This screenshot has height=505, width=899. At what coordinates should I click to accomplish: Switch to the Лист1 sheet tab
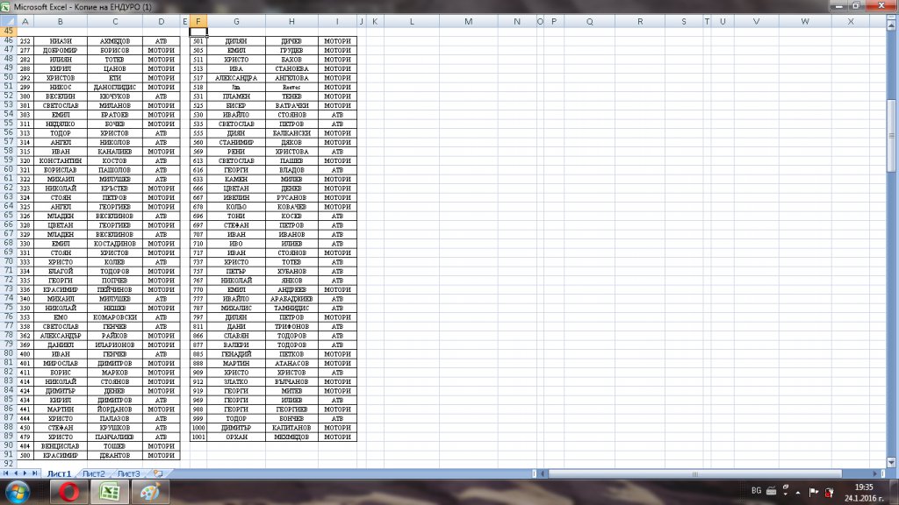[59, 473]
